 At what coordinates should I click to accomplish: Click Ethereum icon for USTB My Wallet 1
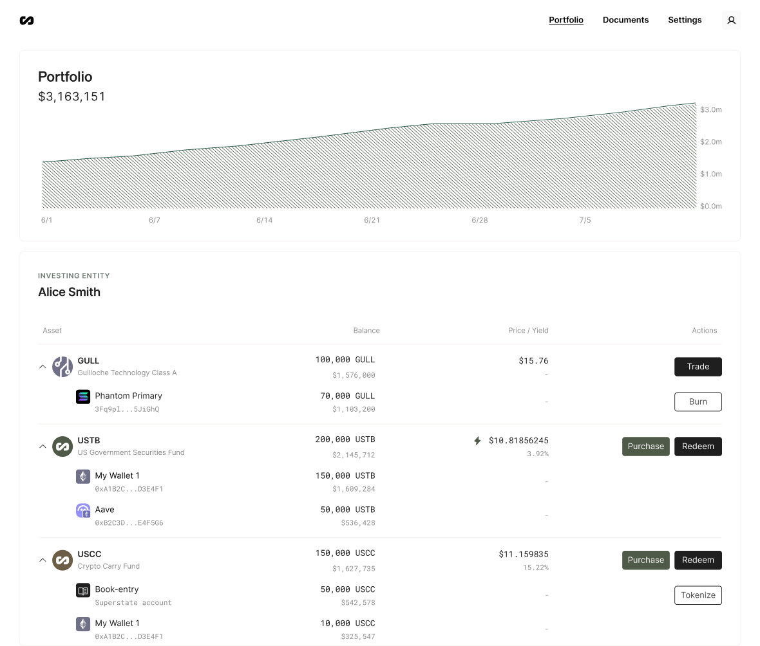[83, 476]
